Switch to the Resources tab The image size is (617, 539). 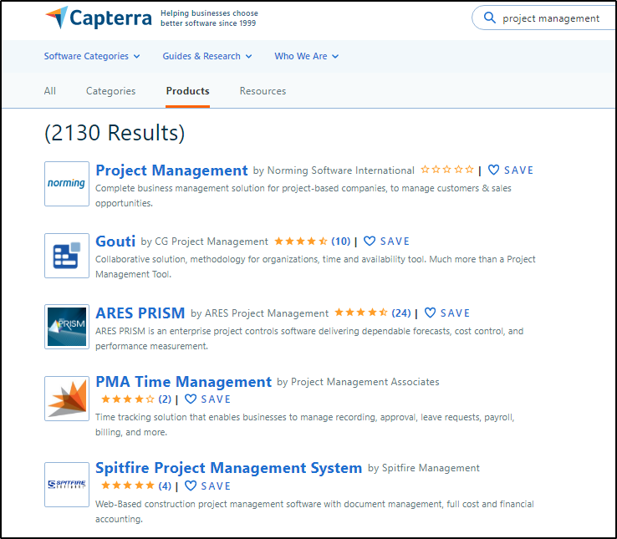click(263, 91)
